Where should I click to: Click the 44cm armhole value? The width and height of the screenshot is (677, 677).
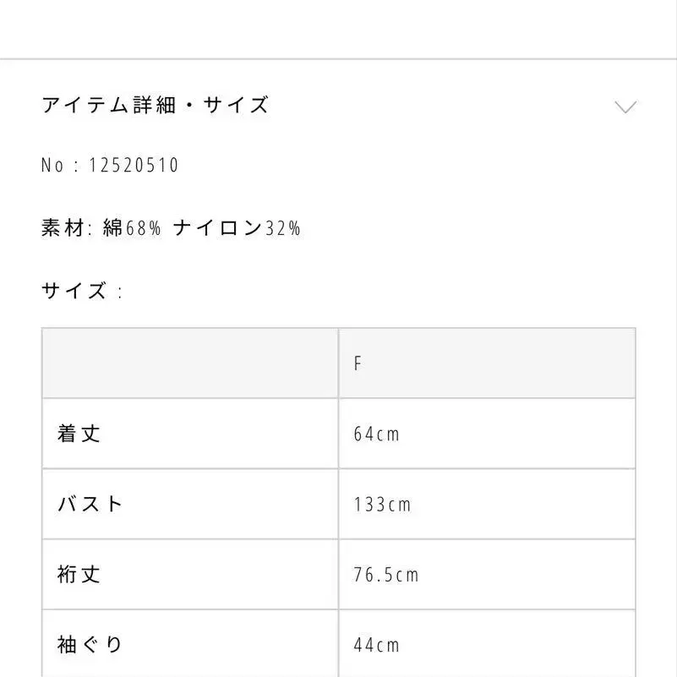[376, 646]
